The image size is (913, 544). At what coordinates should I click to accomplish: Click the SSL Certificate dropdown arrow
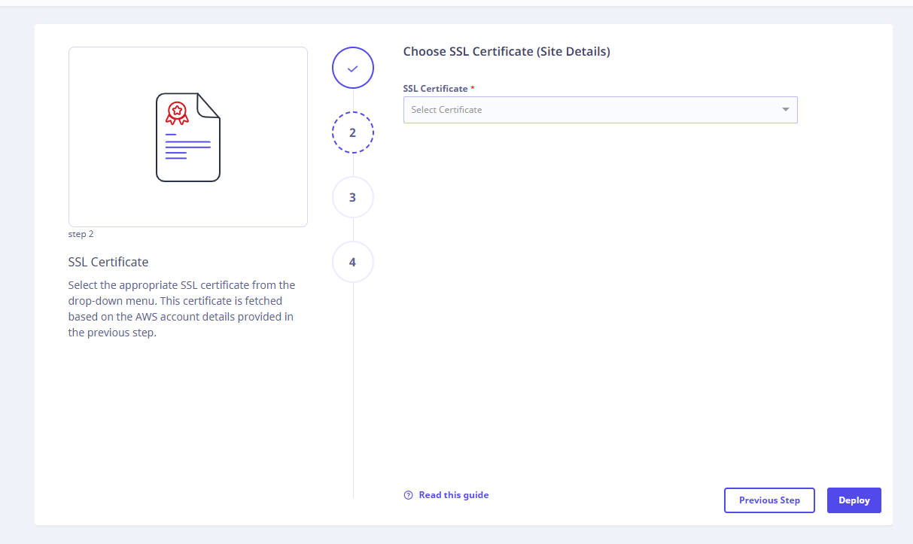(785, 110)
